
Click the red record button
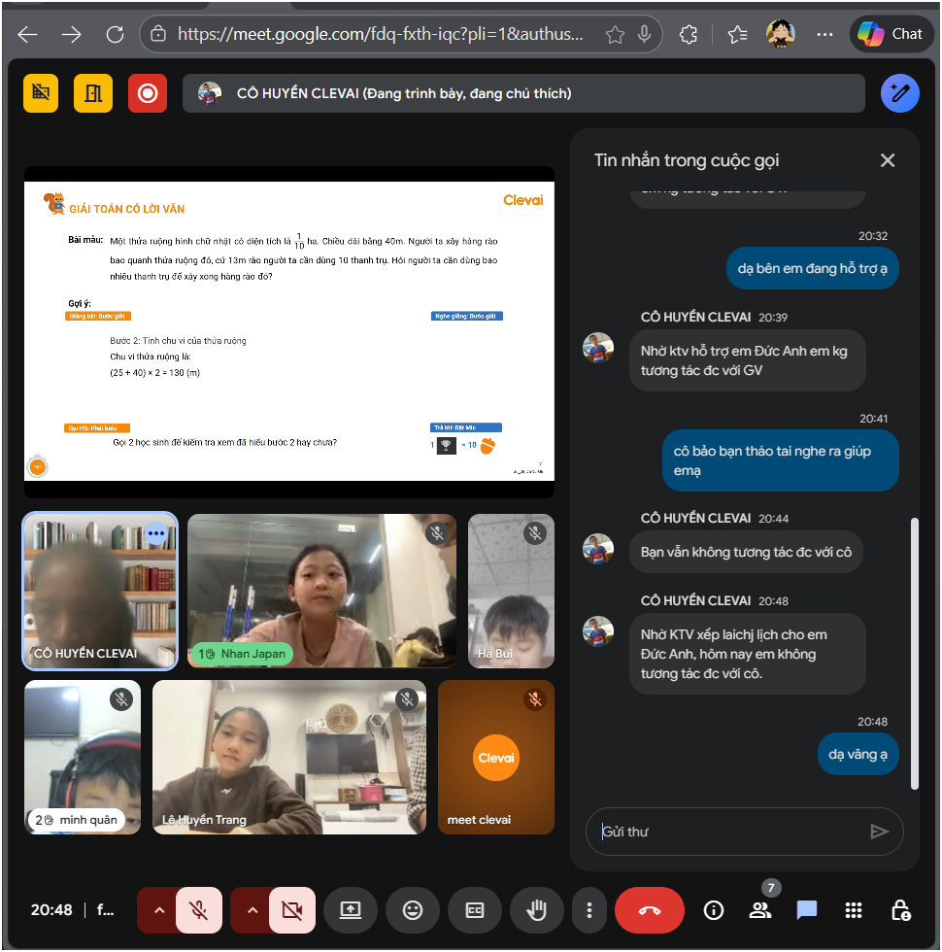tap(148, 93)
